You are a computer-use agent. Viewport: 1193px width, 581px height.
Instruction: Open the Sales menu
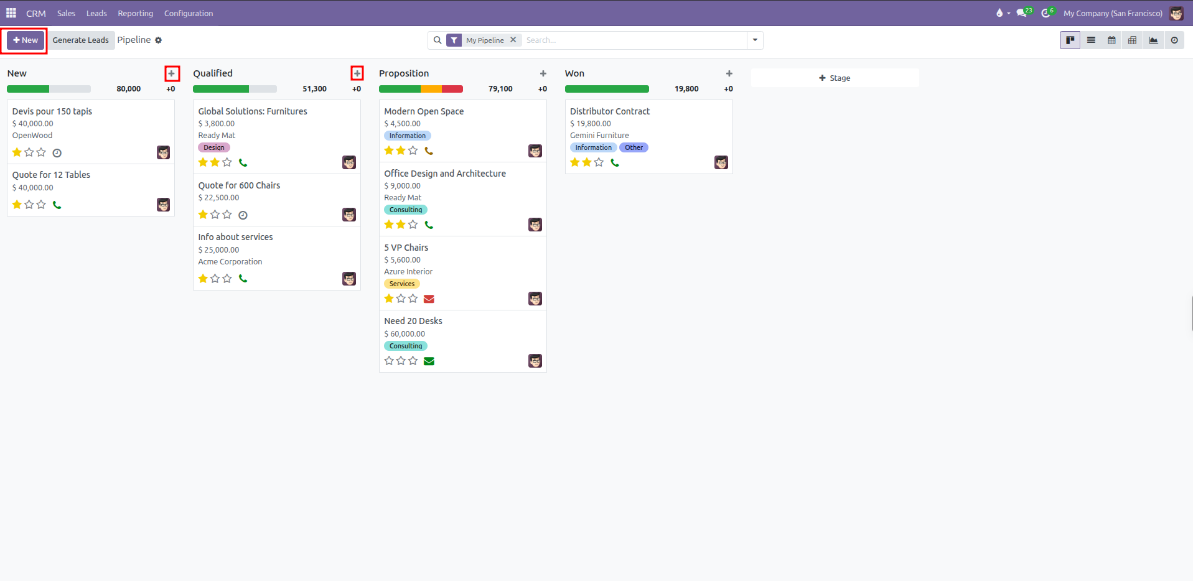click(x=66, y=13)
